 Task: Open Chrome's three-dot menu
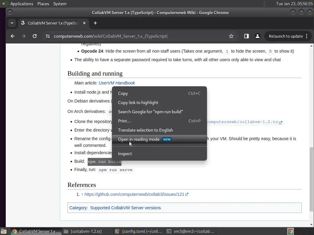coord(307,36)
